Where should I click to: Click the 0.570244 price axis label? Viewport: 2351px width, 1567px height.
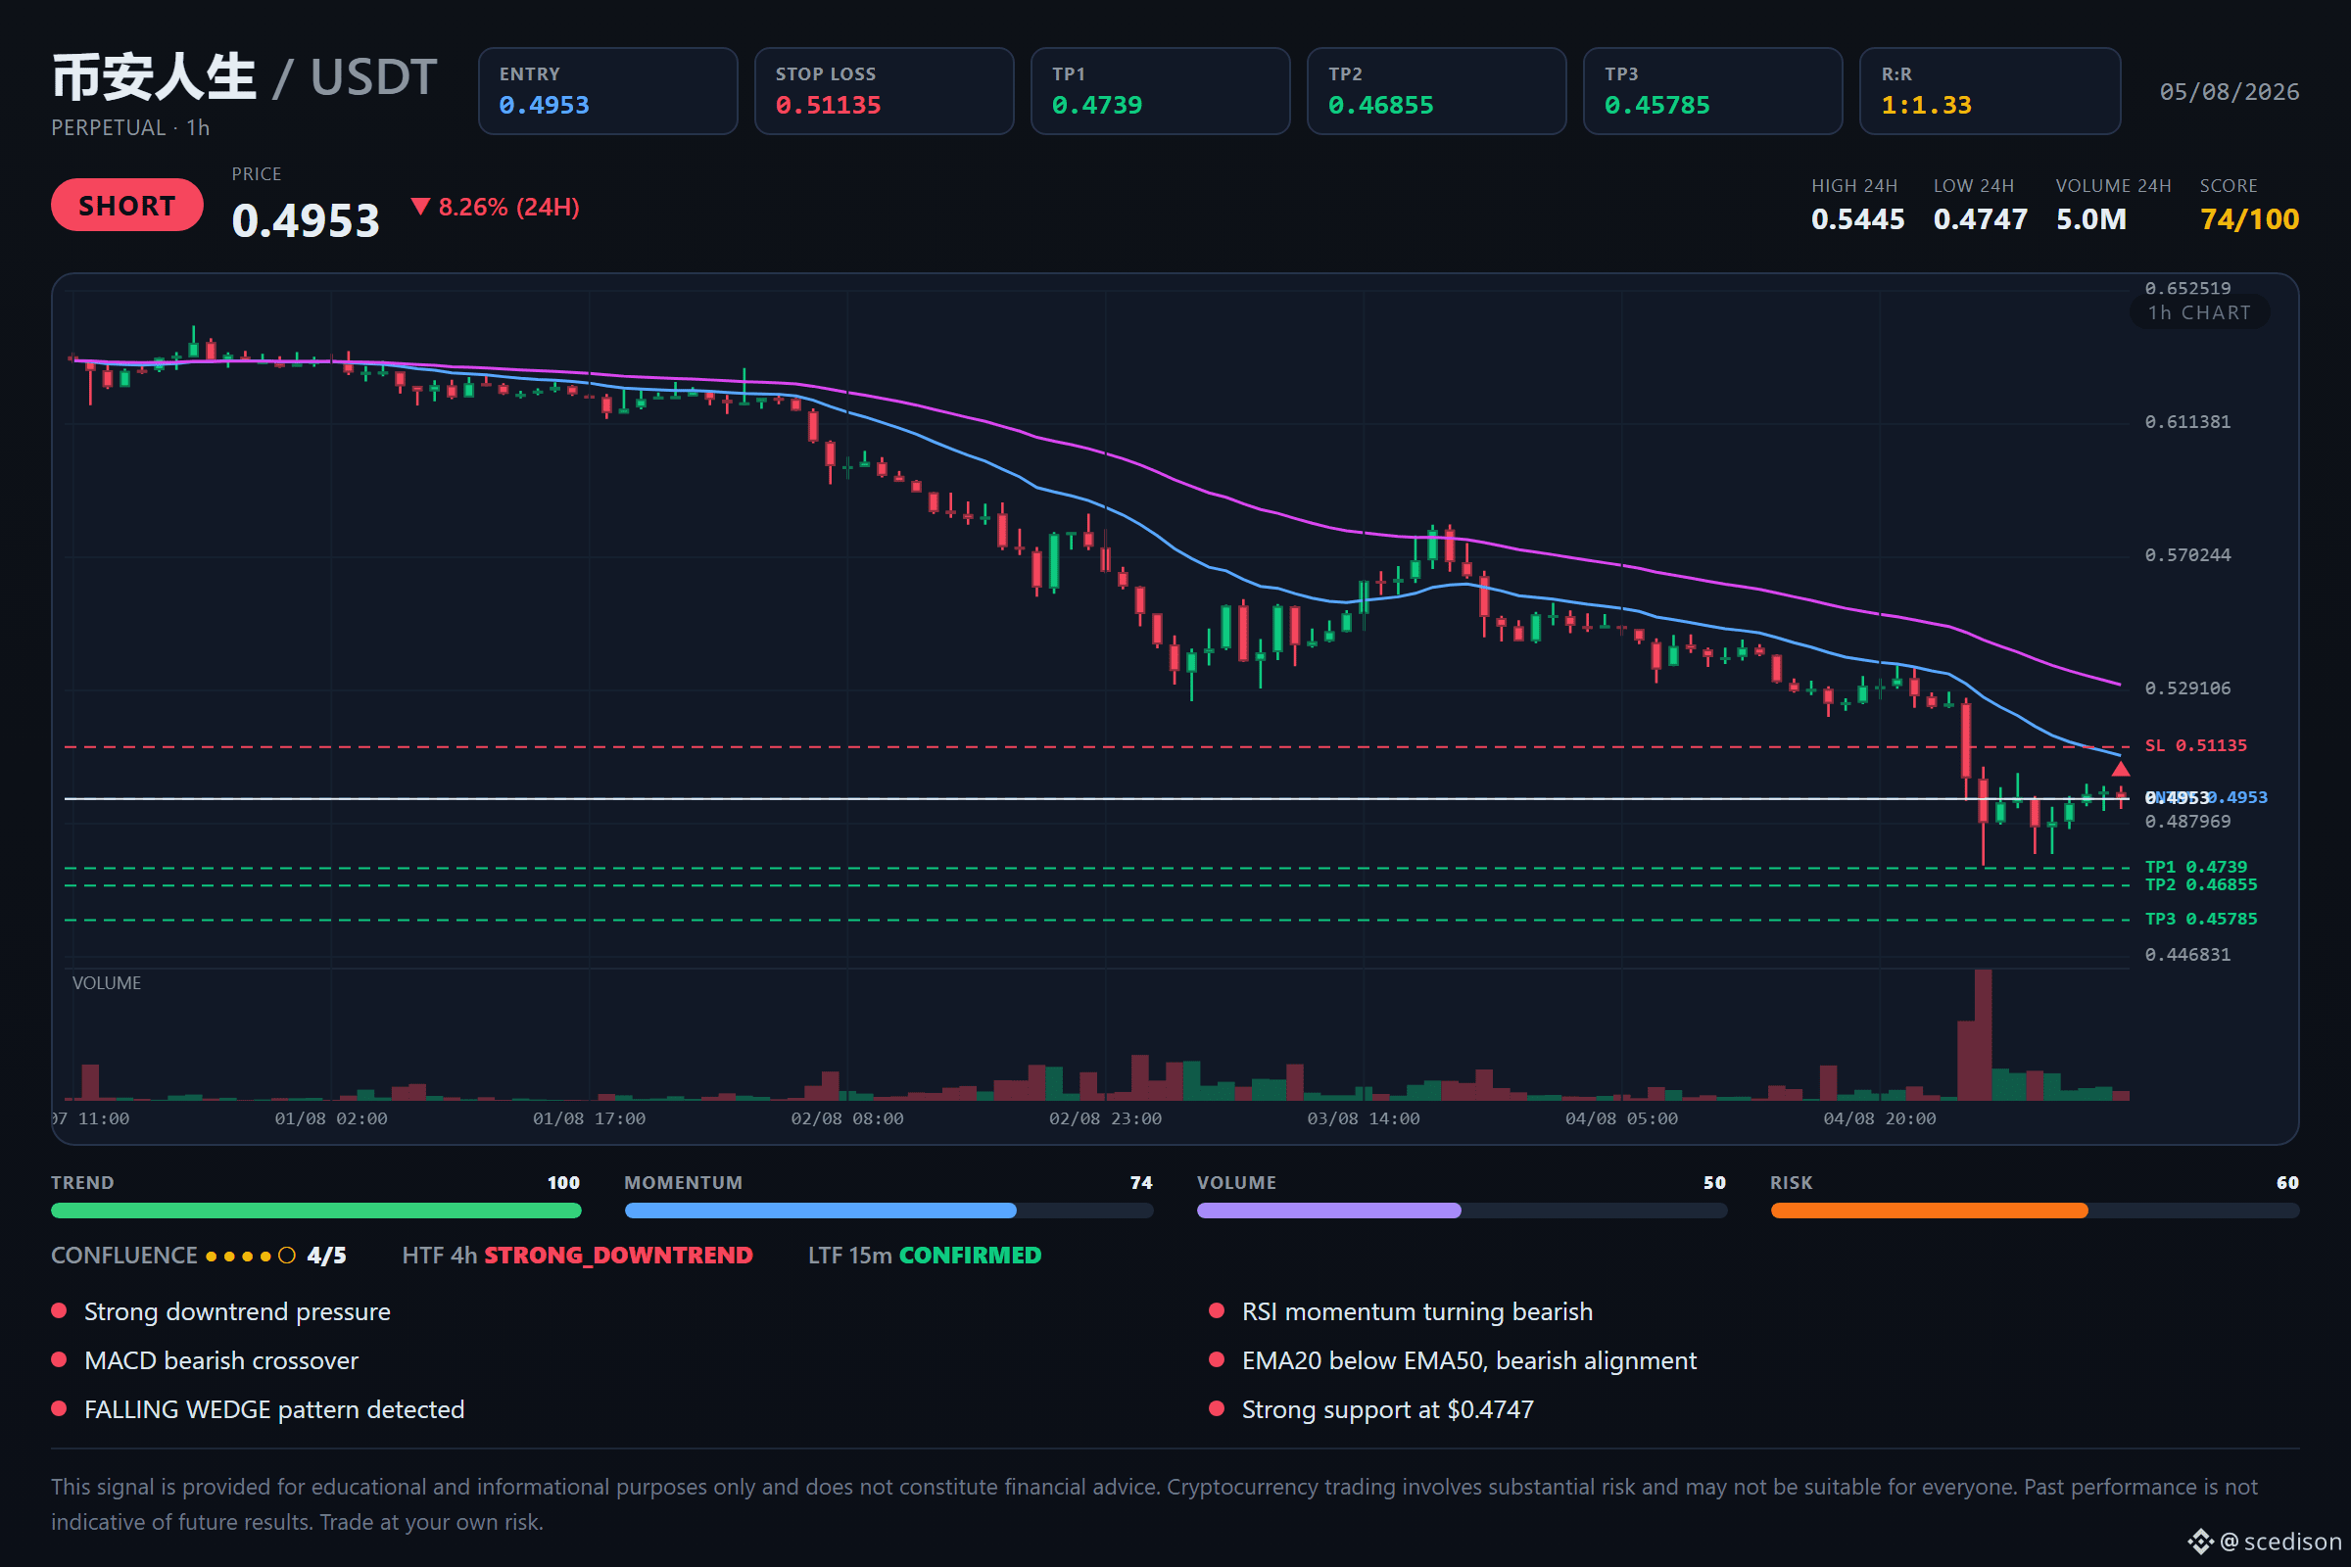click(2187, 554)
